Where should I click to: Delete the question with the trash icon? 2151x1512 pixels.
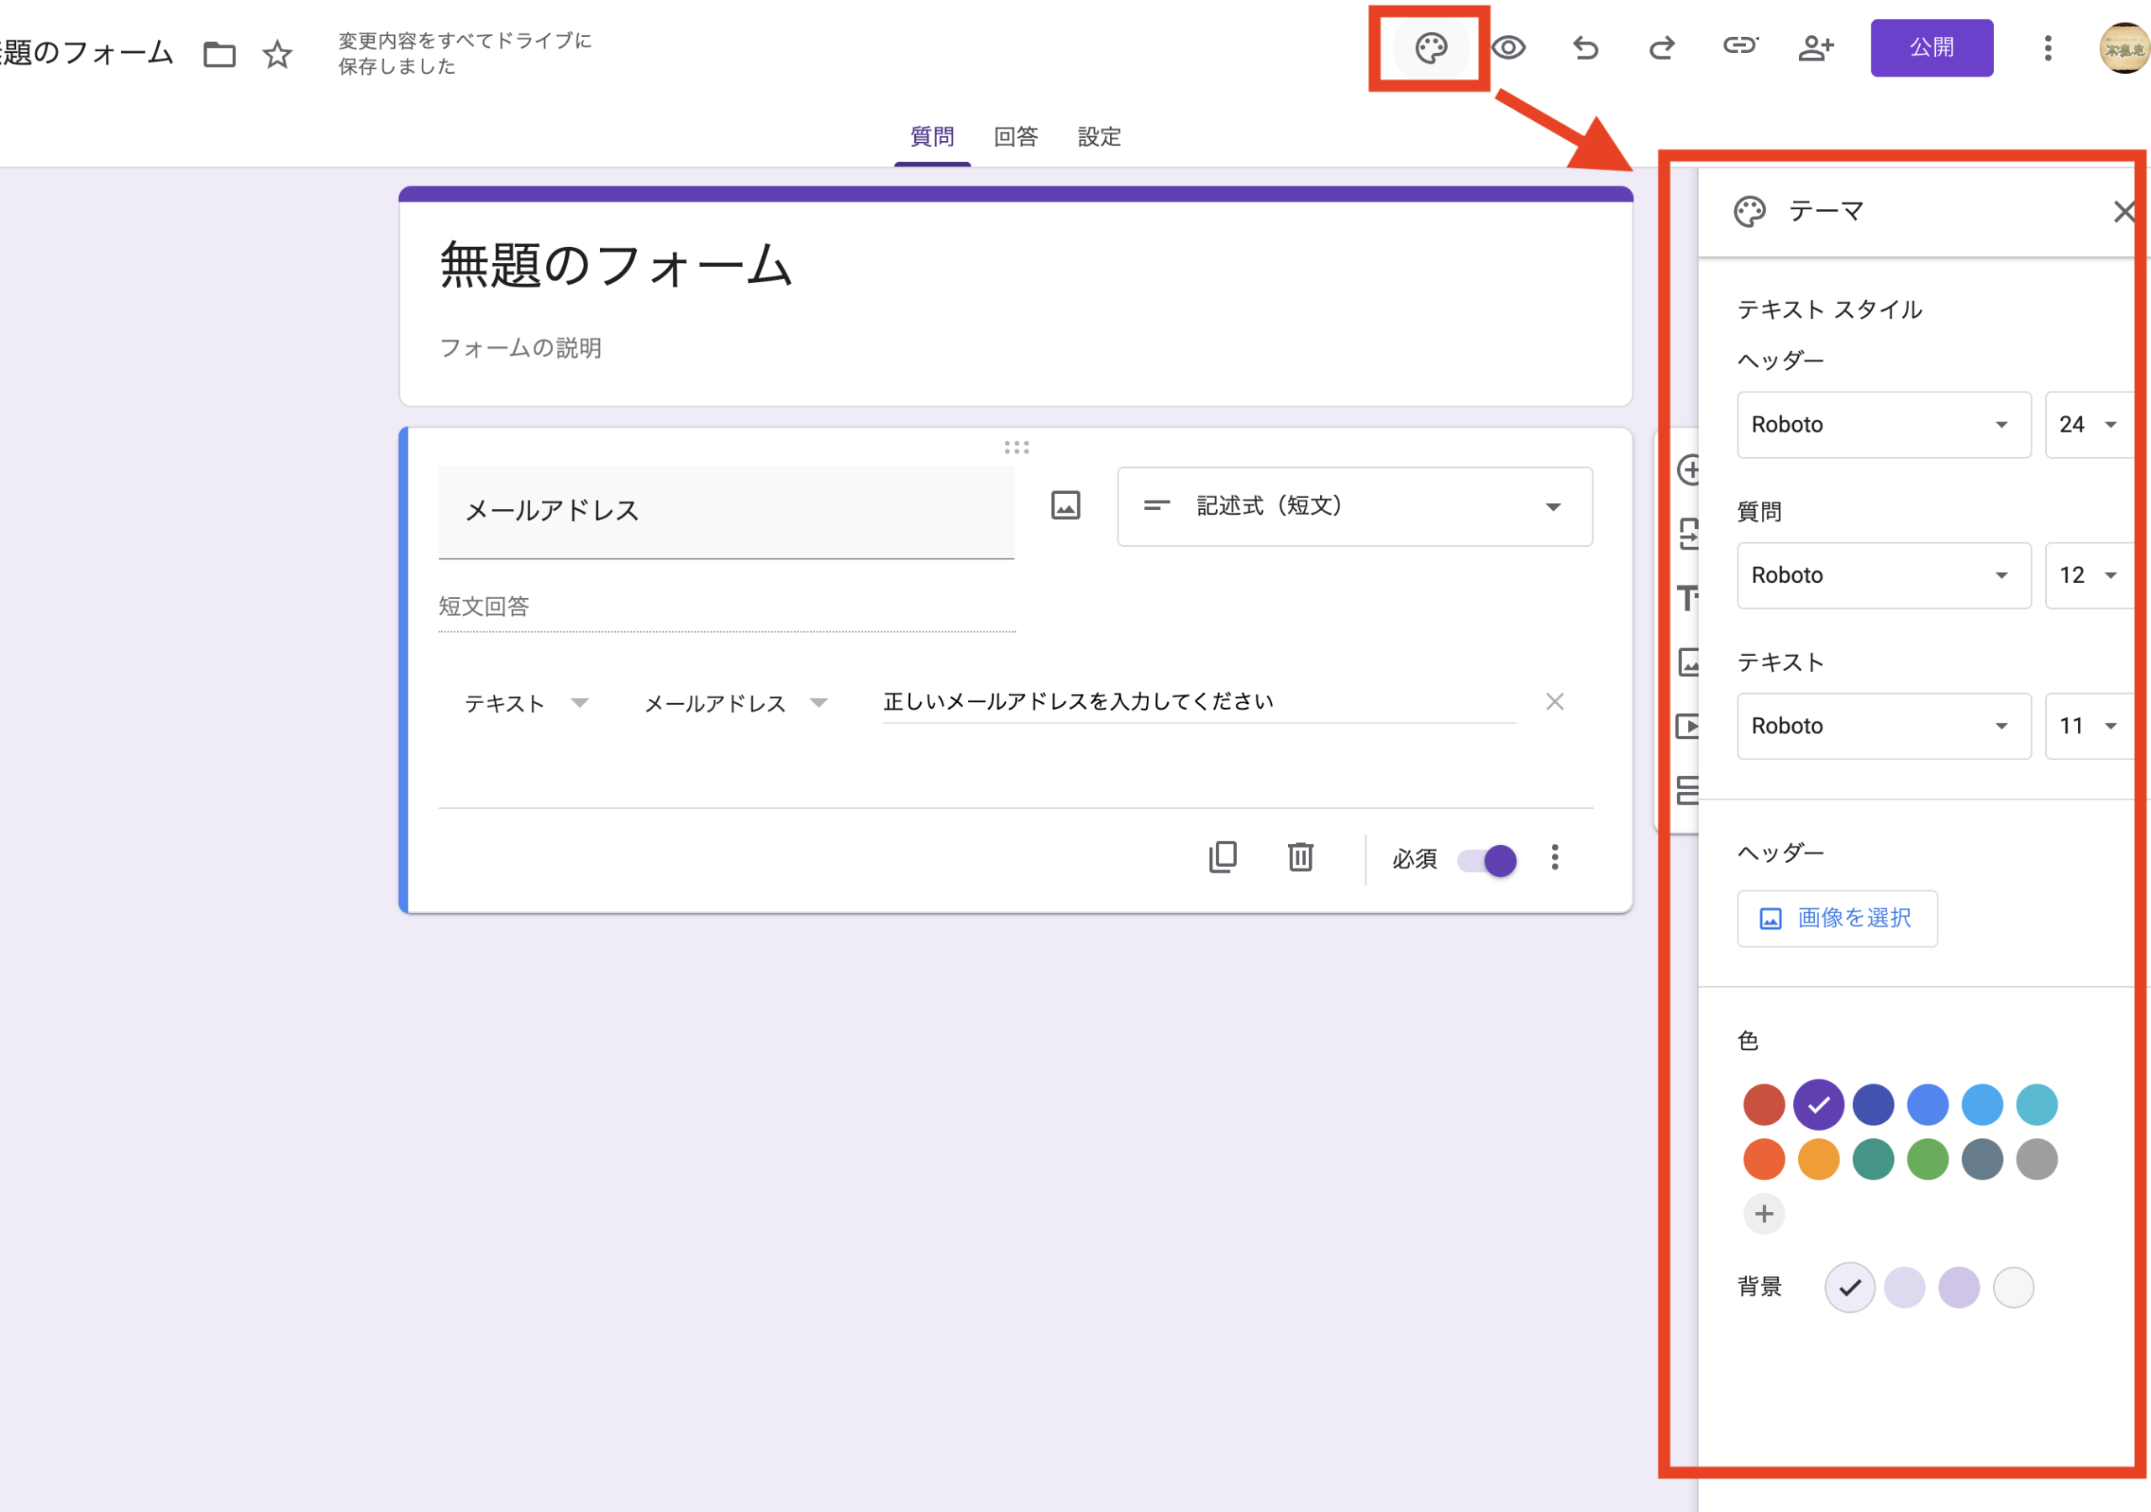pos(1301,857)
